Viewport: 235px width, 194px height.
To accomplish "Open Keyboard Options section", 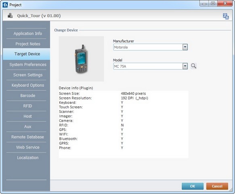I will (x=28, y=85).
